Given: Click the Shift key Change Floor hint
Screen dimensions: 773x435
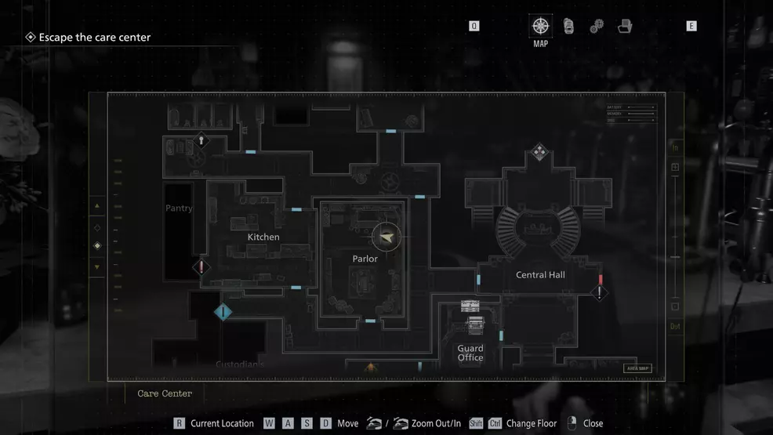Looking at the screenshot, I should pos(476,423).
